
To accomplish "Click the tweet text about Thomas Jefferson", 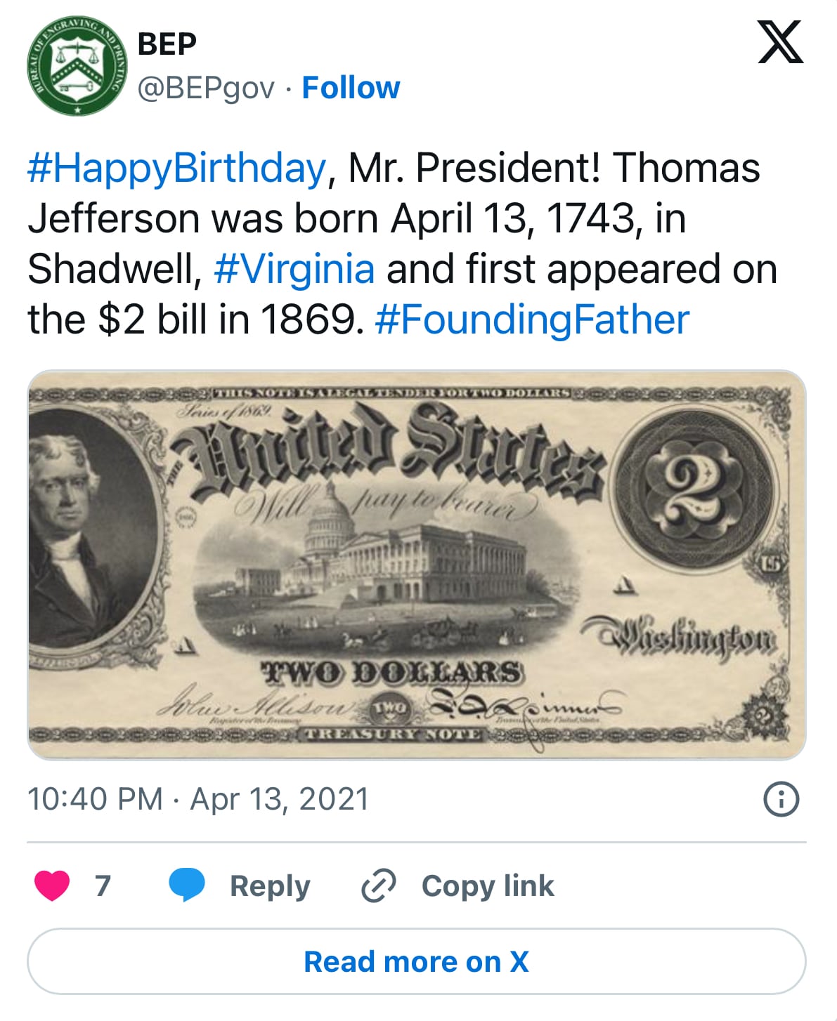I will 403,244.
